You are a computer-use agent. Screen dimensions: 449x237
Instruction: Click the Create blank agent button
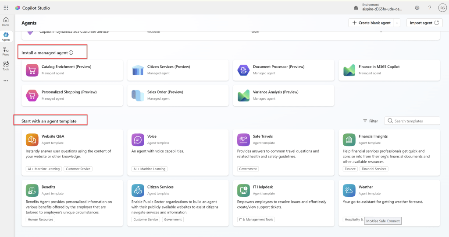[371, 23]
